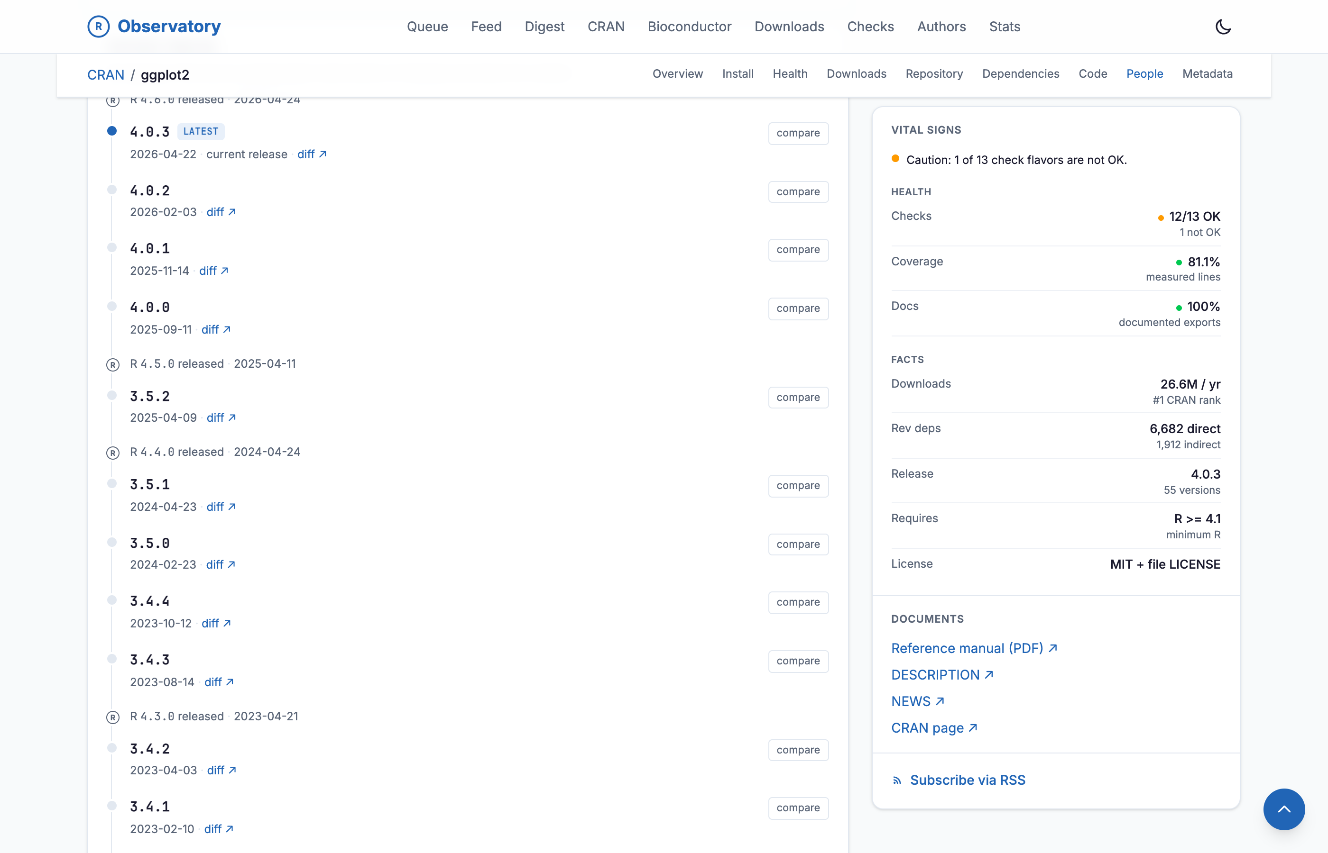
Task: Click compare for version 4.0.1
Action: [x=798, y=250]
